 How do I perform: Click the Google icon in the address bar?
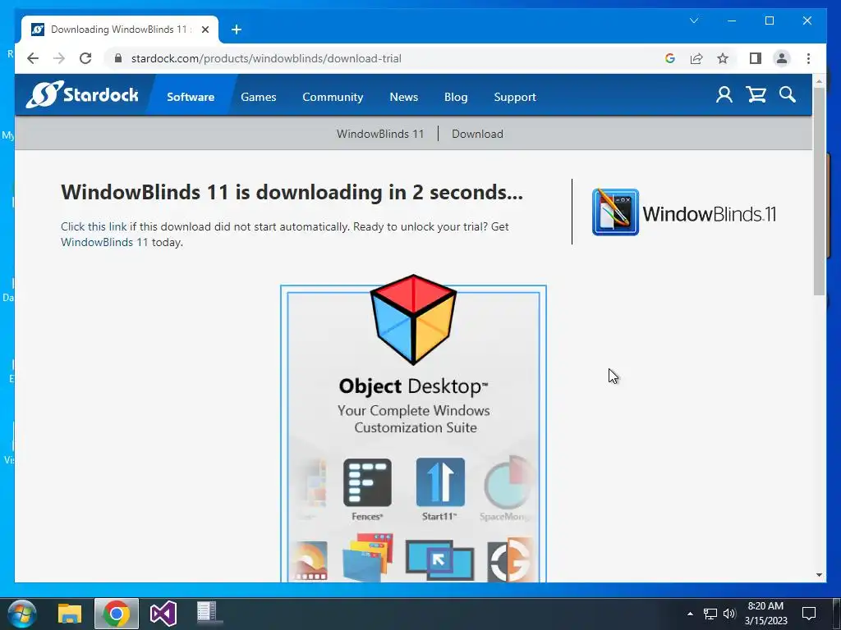pos(670,58)
